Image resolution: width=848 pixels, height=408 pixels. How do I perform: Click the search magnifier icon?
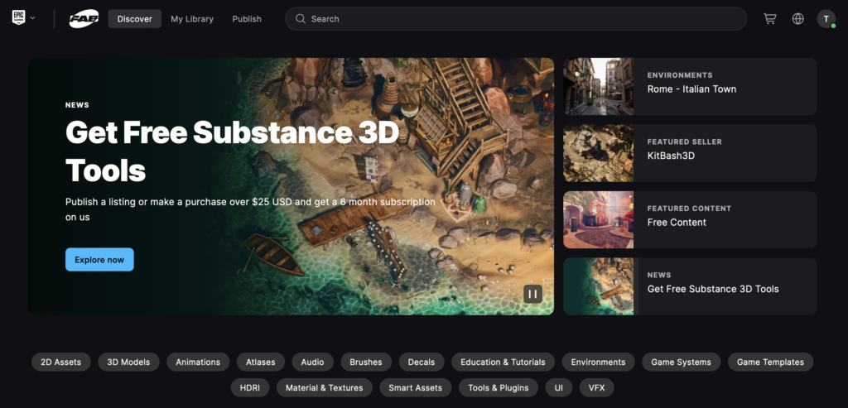(301, 18)
